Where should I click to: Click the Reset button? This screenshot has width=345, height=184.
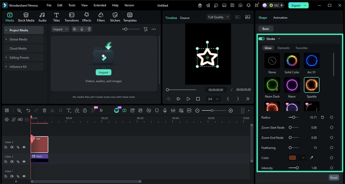click(x=334, y=178)
